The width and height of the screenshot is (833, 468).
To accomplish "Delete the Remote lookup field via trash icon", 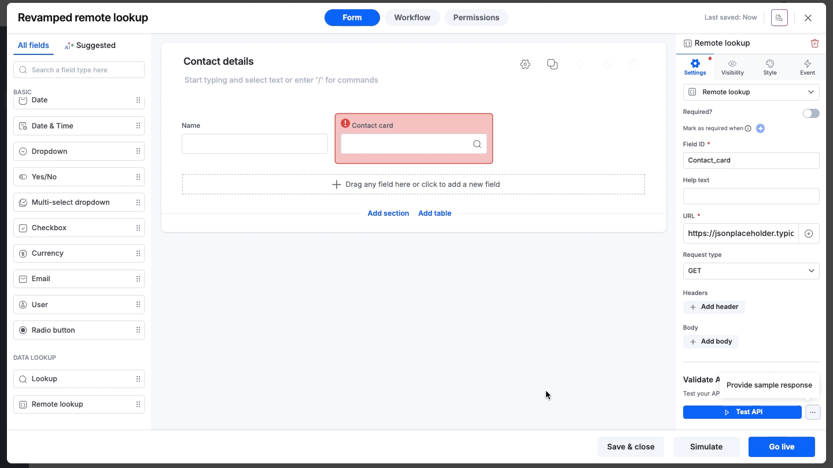I will pos(814,43).
